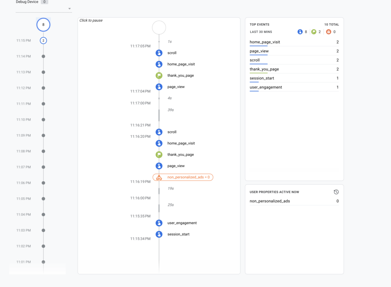Select session_start row in Top Events list
The width and height of the screenshot is (391, 287).
pyautogui.click(x=262, y=78)
